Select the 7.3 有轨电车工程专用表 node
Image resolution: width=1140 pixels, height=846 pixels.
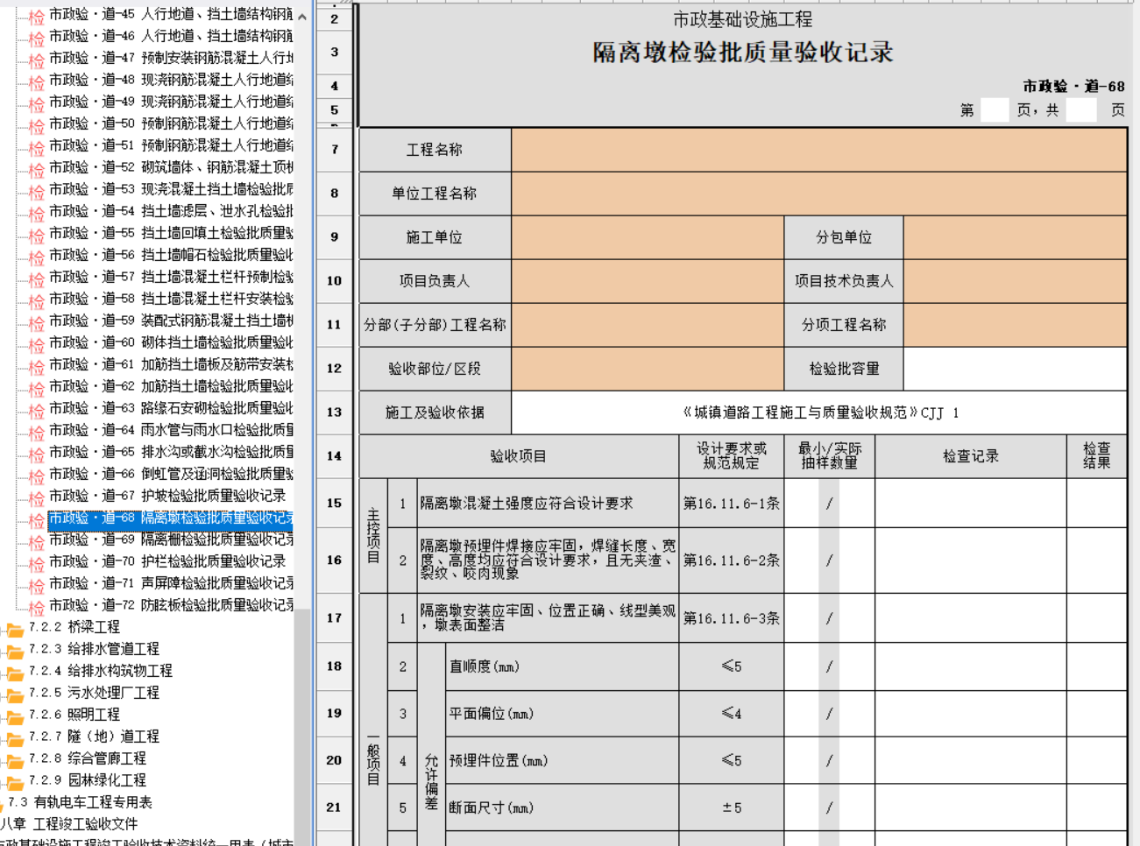80,802
